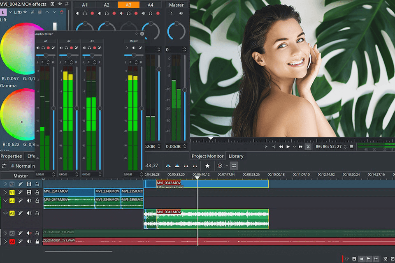Hide the V2 track video
The width and height of the screenshot is (395, 263).
29,184
